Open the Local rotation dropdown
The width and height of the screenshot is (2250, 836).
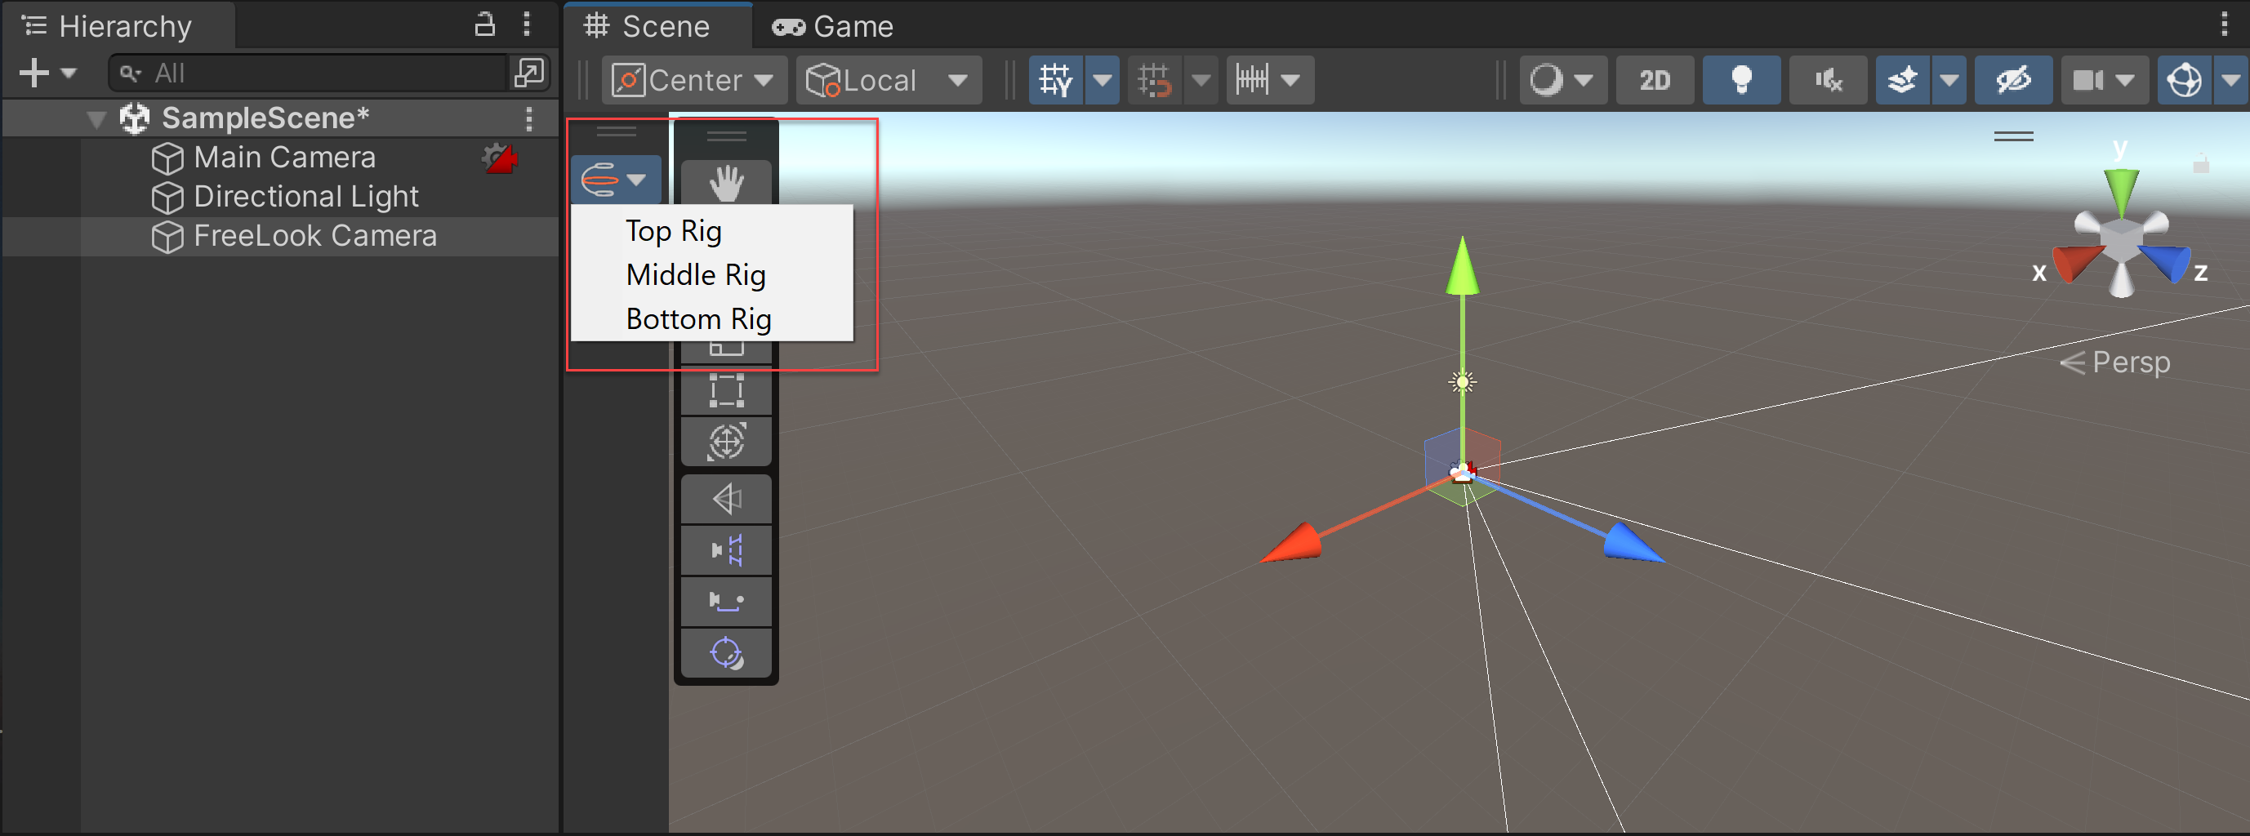[x=888, y=80]
